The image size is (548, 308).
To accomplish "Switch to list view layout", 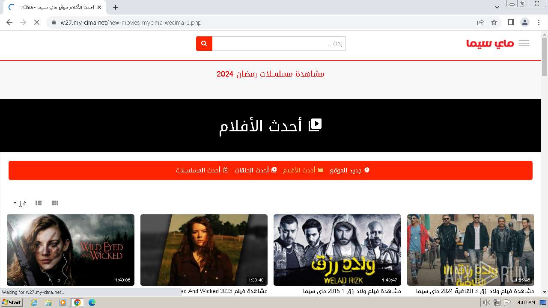I will [39, 203].
